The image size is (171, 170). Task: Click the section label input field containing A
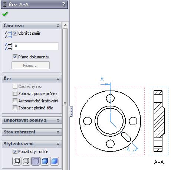click(x=36, y=46)
